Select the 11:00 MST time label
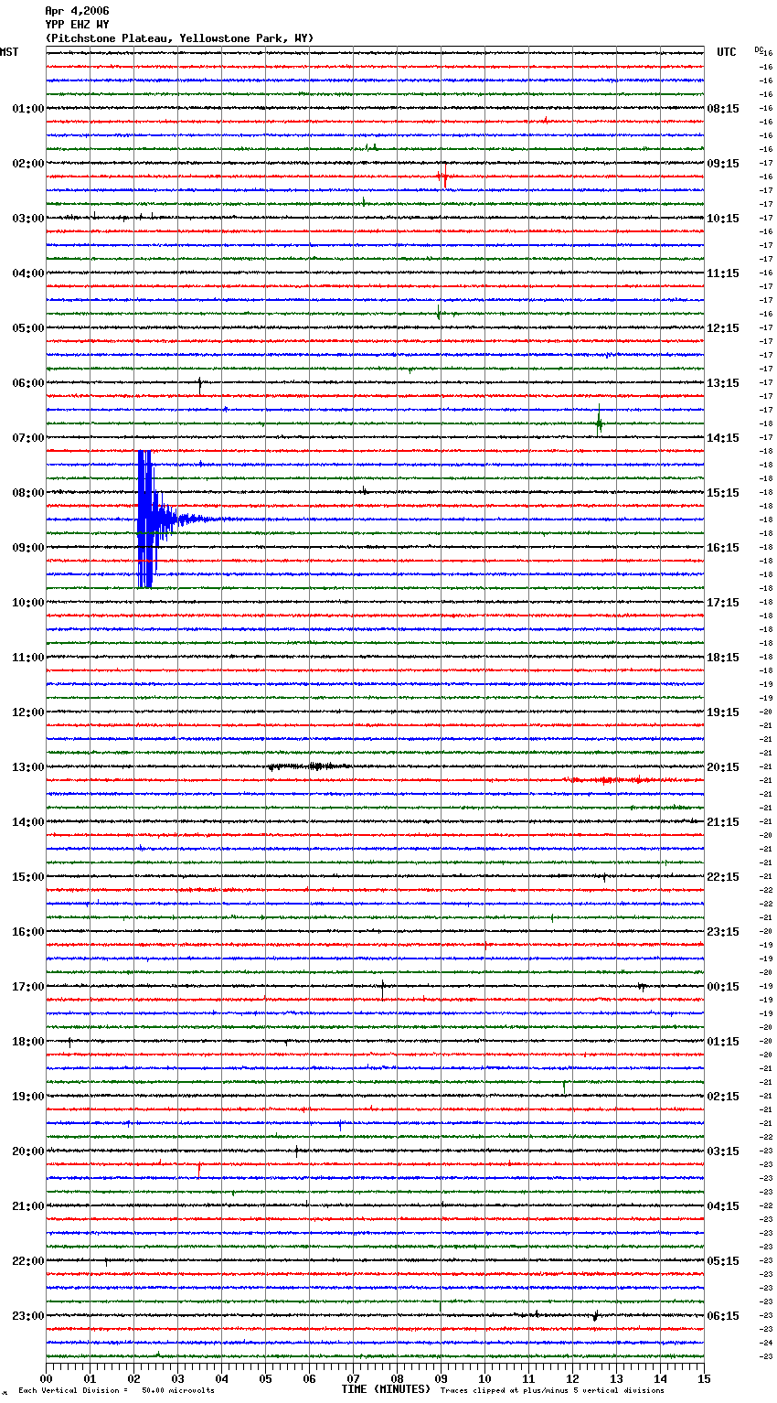Screen dimensions: 777x1403 [x=28, y=658]
